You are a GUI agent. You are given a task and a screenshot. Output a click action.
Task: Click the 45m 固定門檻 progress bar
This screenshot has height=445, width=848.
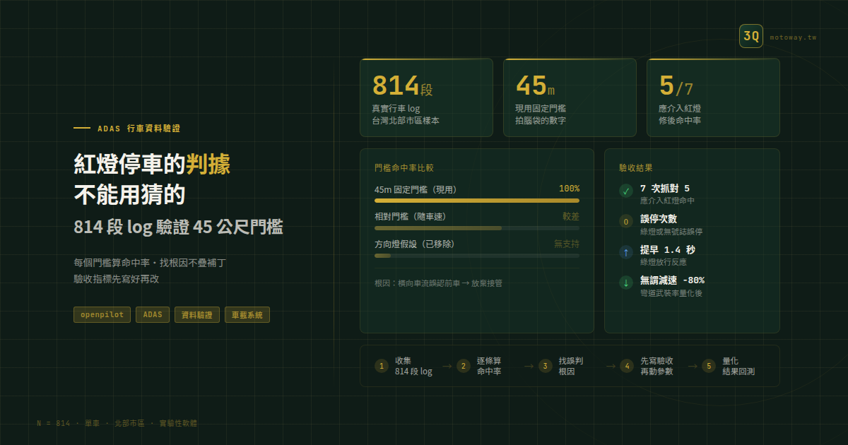[x=477, y=201]
